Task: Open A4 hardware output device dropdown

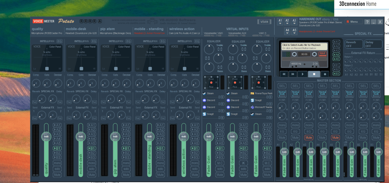Action: pos(287,32)
